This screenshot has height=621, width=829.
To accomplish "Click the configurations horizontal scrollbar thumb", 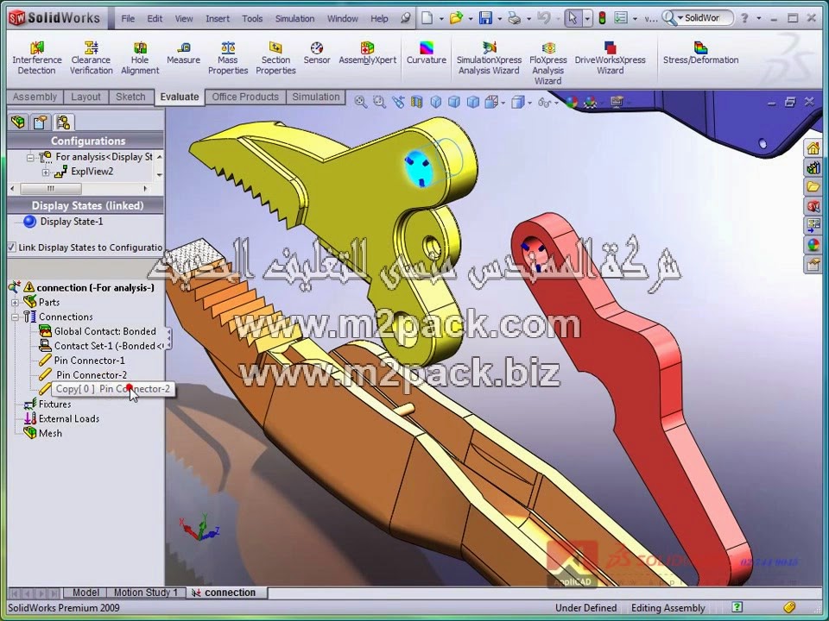I will [51, 188].
